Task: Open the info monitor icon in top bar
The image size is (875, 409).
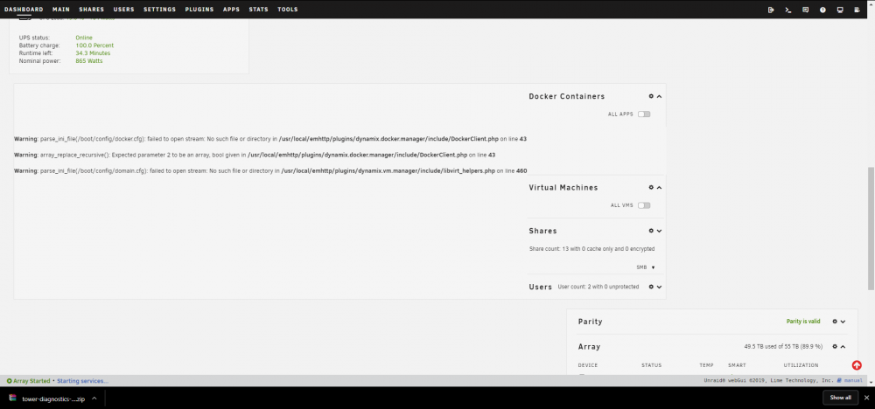Action: point(840,10)
